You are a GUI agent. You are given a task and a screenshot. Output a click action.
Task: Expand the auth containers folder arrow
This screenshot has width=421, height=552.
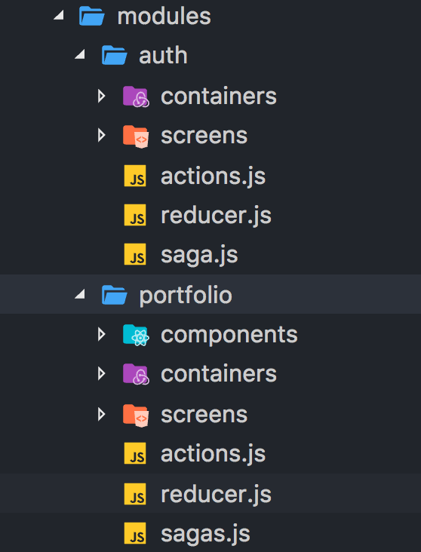pos(101,96)
